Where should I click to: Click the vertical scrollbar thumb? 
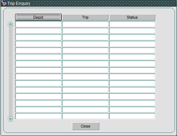point(11,72)
